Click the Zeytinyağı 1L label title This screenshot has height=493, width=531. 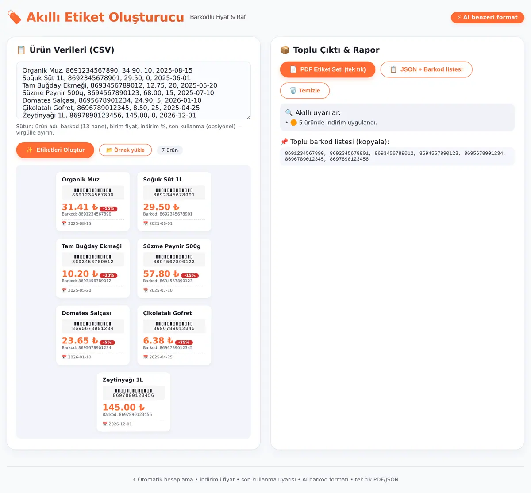click(x=123, y=380)
